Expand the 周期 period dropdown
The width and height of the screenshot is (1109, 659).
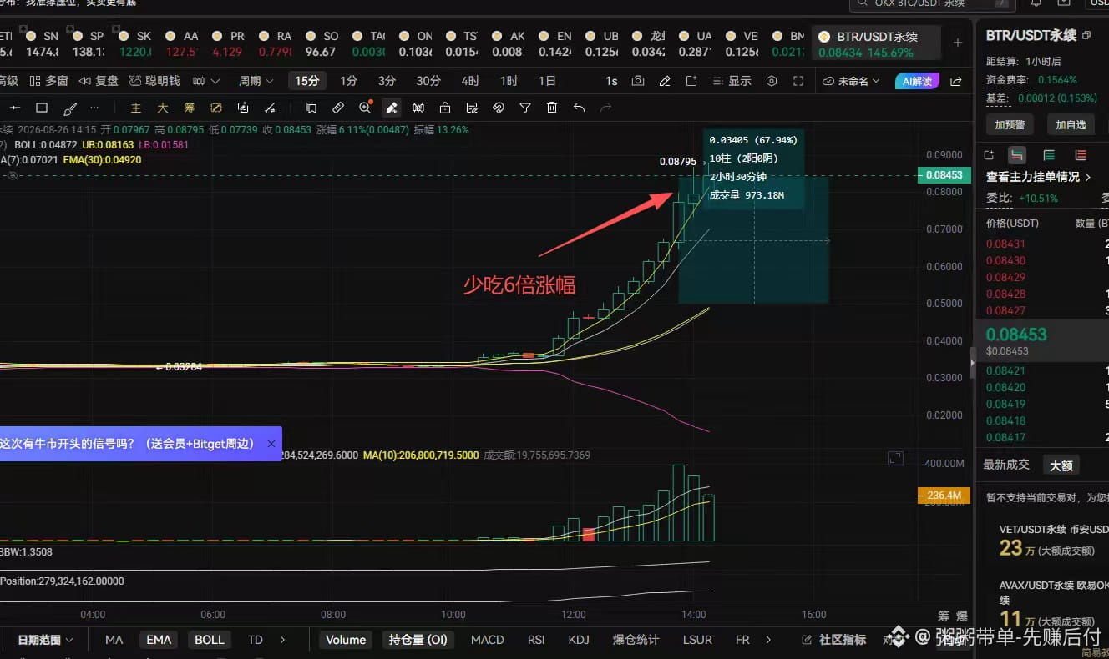coord(256,81)
